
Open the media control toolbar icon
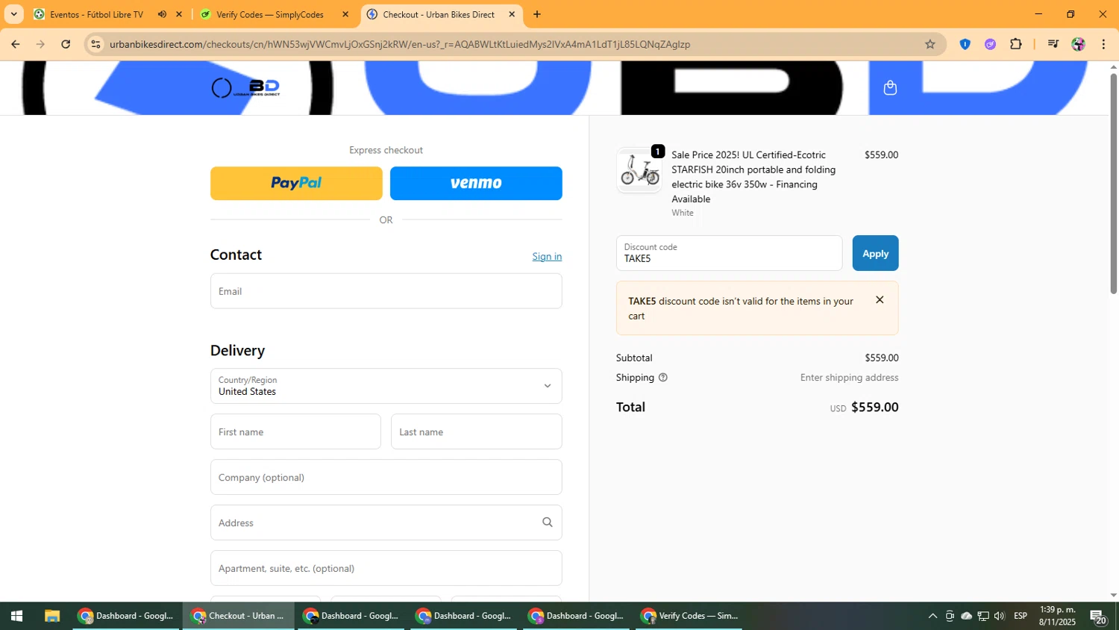(x=1053, y=44)
